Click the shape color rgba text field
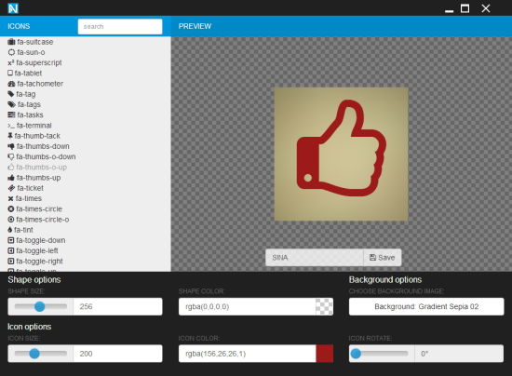This screenshot has height=376, width=512. pyautogui.click(x=248, y=306)
